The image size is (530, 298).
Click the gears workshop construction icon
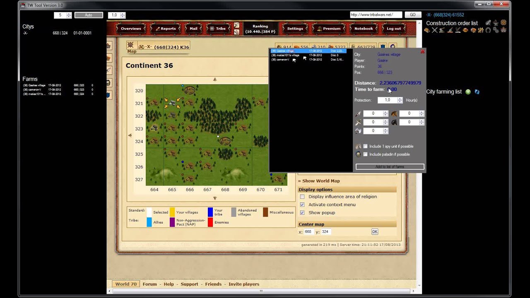click(496, 30)
